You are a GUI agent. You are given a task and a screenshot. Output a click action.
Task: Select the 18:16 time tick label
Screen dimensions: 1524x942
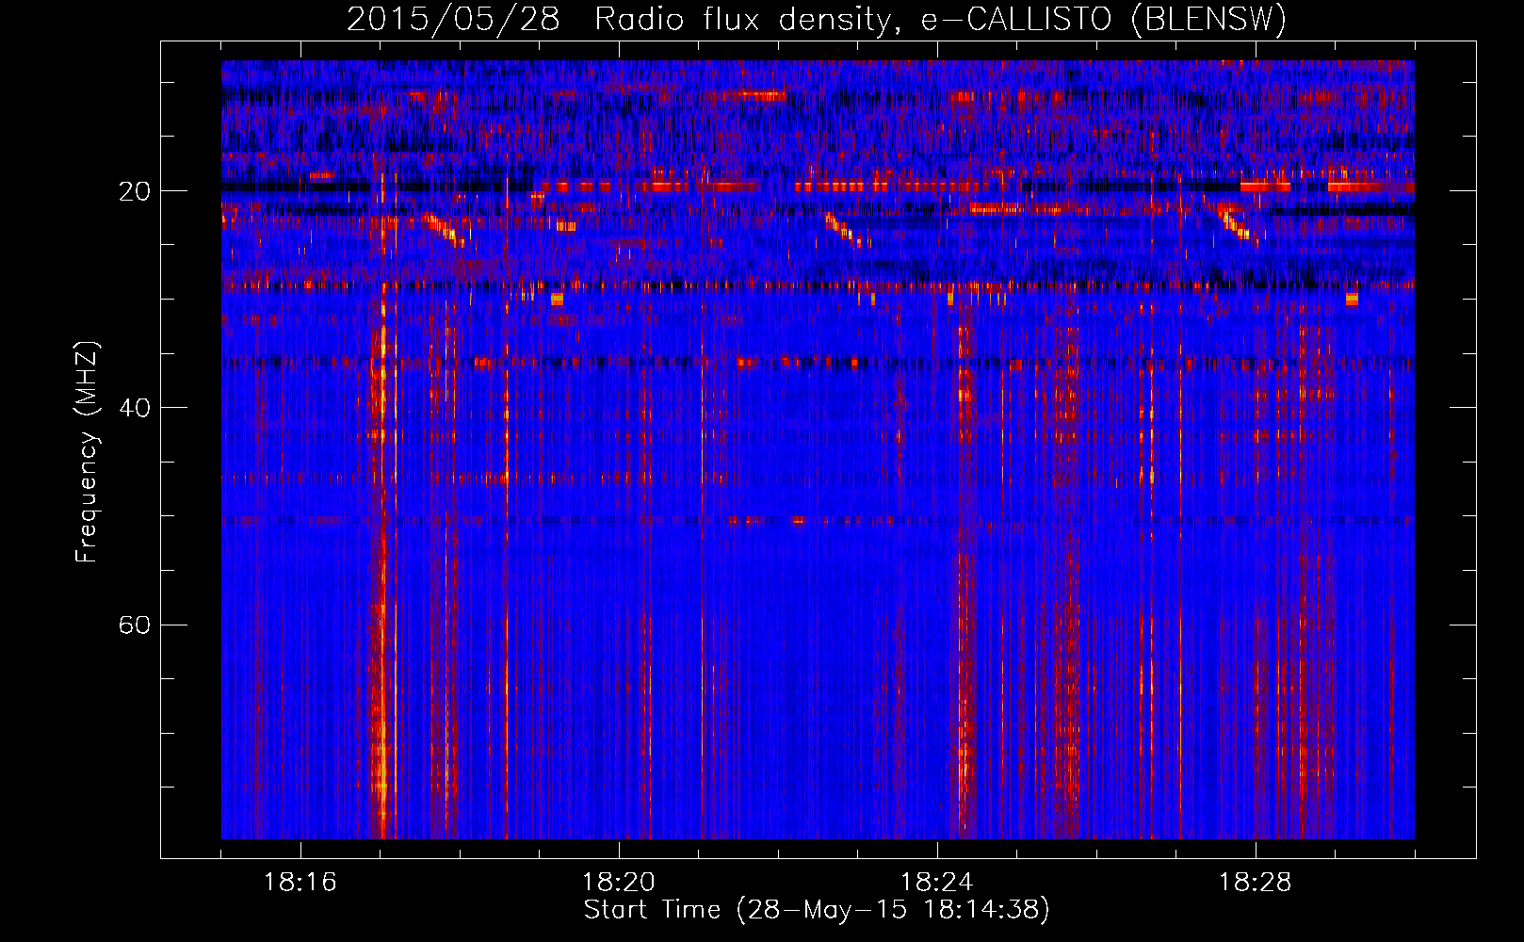point(300,883)
